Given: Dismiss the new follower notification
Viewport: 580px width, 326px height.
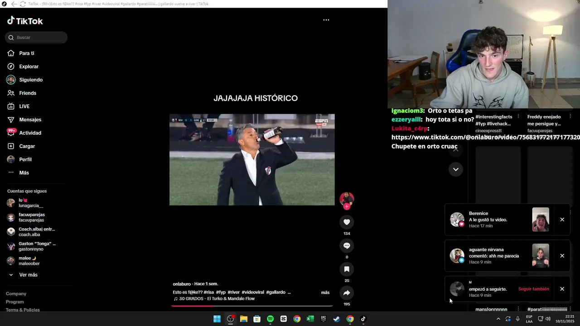Looking at the screenshot, I should (562, 289).
